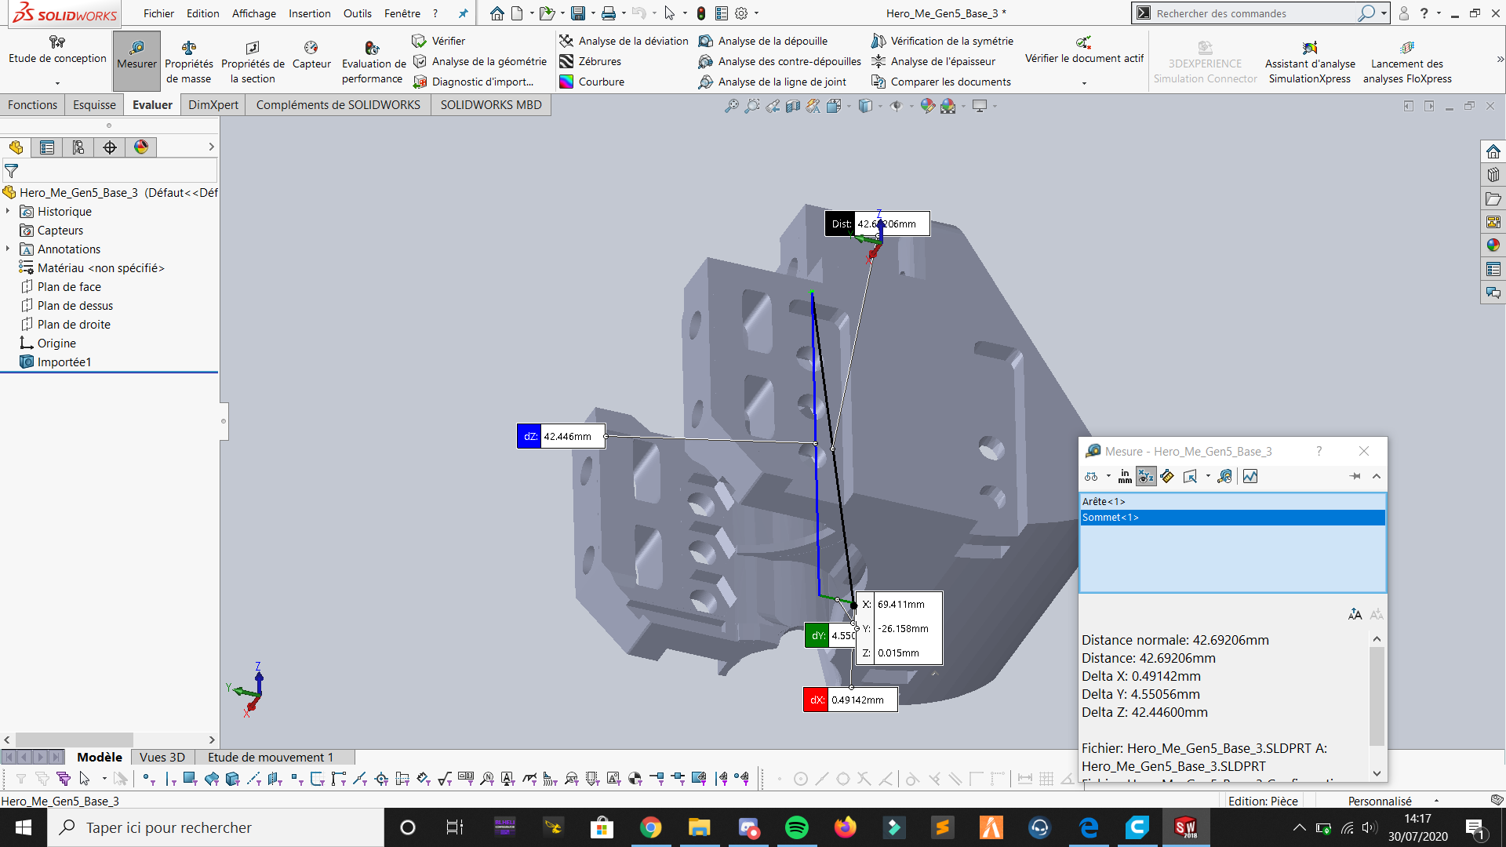Open the arc/circle measure dropdown arrow
1506x847 pixels.
coord(1108,476)
